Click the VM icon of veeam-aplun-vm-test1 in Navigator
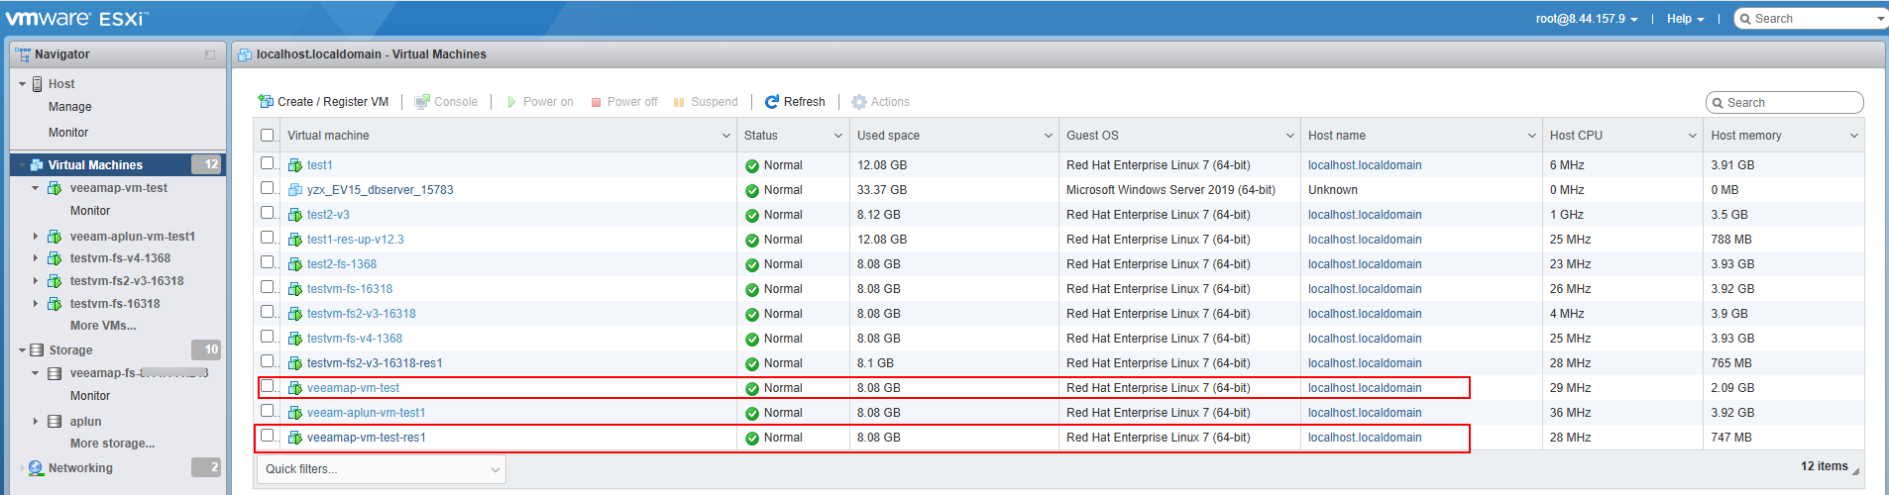The height and width of the screenshot is (495, 1889). 56,237
